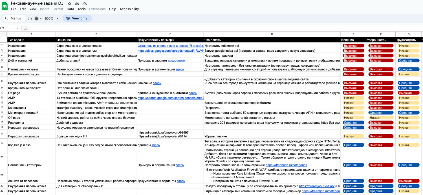
Task: Open здесь link in Код без js и css row
Action: [156, 145]
